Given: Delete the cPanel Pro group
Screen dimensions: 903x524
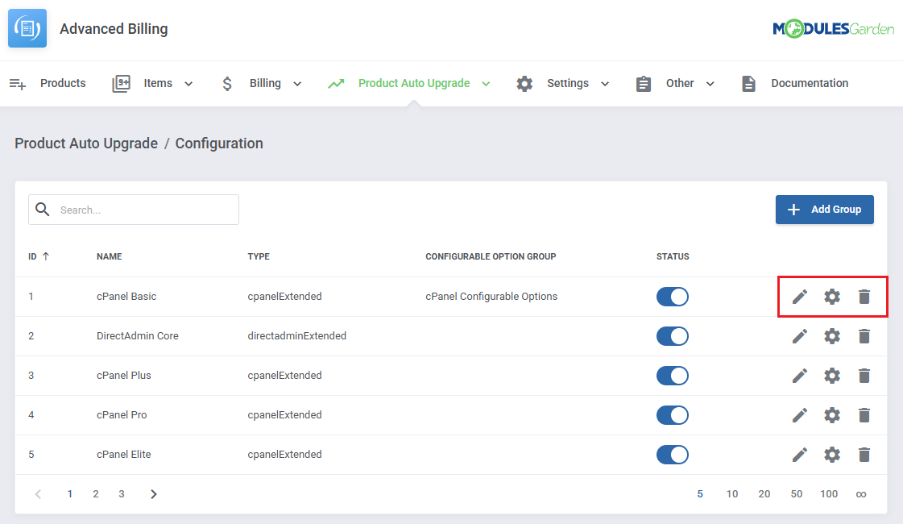Looking at the screenshot, I should coord(864,415).
